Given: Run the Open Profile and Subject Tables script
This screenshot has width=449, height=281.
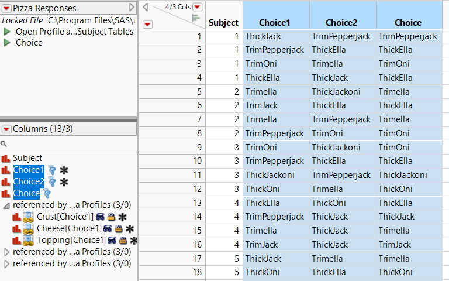Looking at the screenshot, I should [7, 32].
